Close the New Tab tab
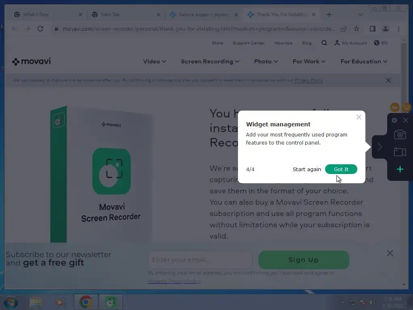This screenshot has width=413, height=310. pyautogui.click(x=158, y=15)
